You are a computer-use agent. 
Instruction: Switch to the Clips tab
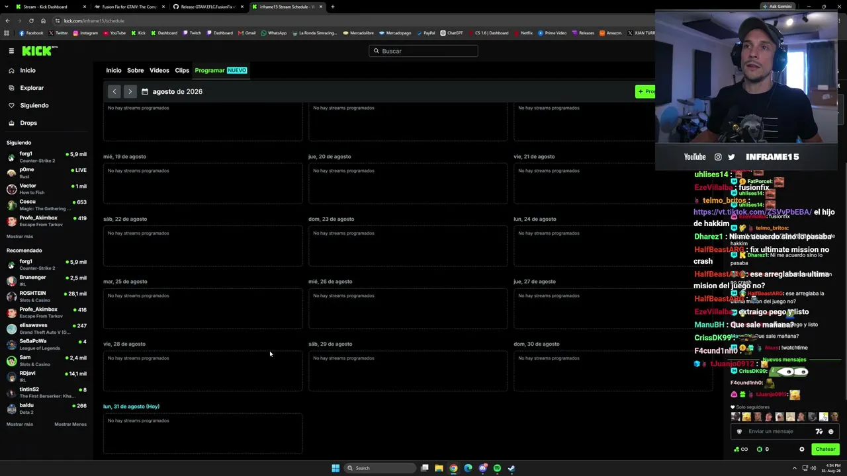182,70
